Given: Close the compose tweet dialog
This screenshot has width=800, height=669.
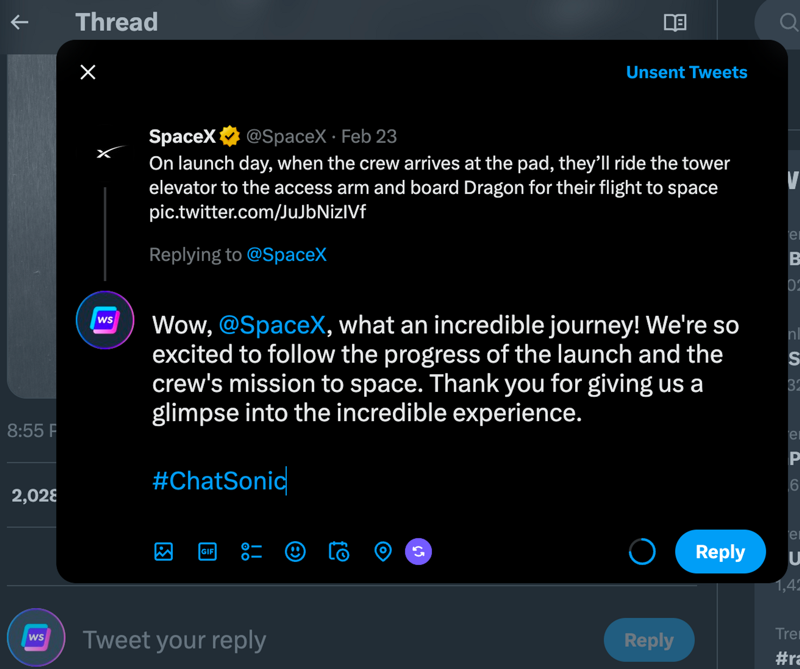Looking at the screenshot, I should coord(88,72).
